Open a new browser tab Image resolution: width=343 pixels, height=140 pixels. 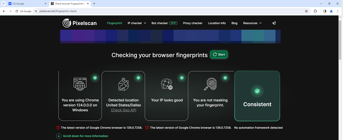pyautogui.click(x=94, y=4)
